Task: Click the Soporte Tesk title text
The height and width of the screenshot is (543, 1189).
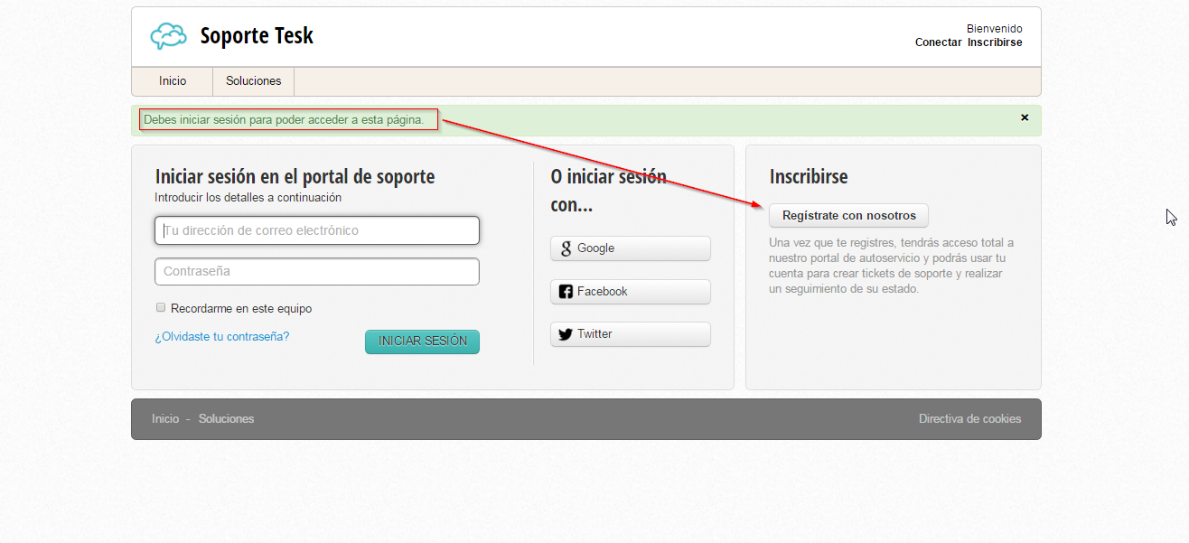Action: click(257, 36)
